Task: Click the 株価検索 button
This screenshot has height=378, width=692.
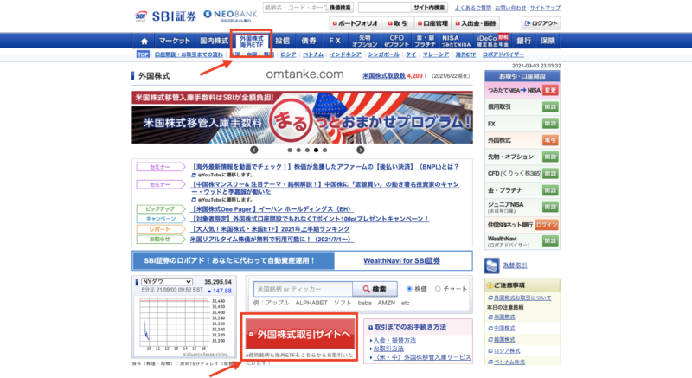Action: coord(340,8)
